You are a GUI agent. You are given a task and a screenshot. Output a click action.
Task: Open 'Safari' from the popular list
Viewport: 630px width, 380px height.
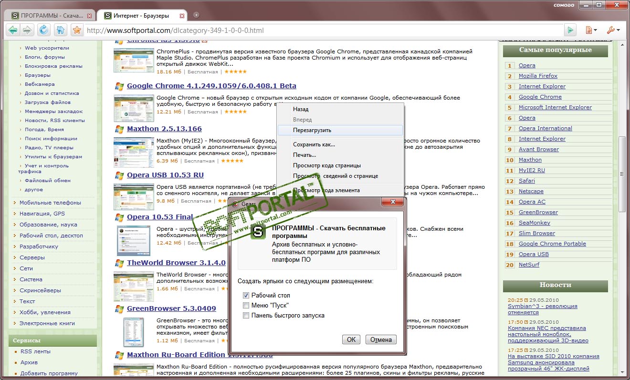click(x=527, y=181)
